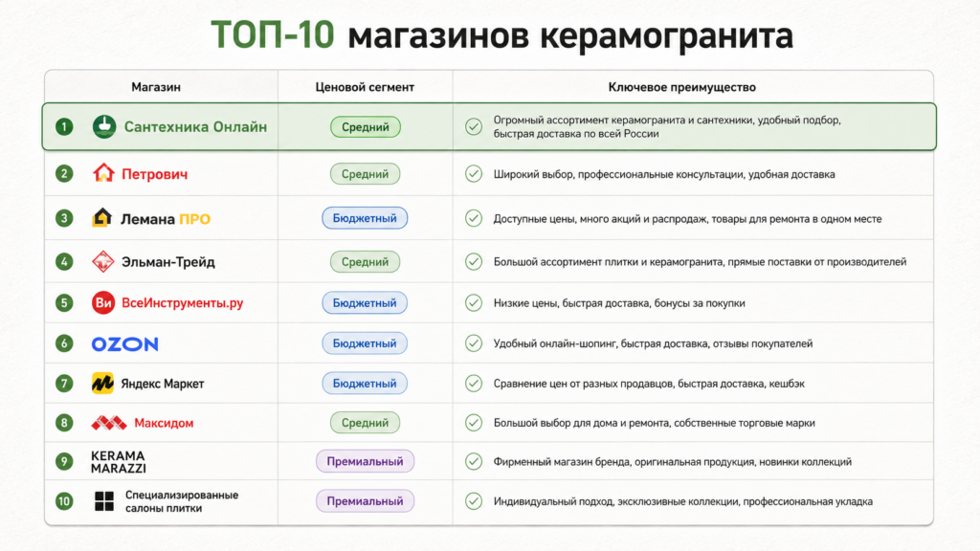
Task: Click the checkmark icon in OZON row
Action: click(x=474, y=343)
